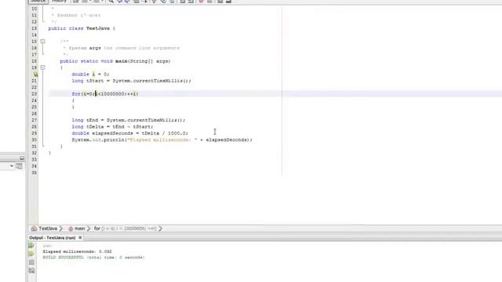502x282 pixels.
Task: Click the public class TestJava line
Action: tap(82, 28)
